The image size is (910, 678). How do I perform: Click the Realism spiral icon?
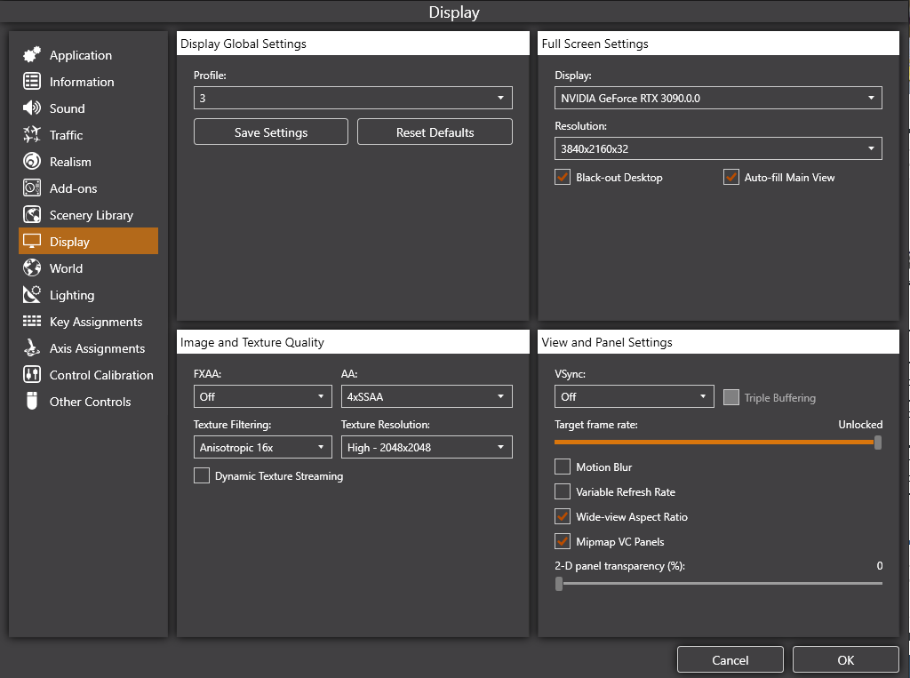pos(32,162)
